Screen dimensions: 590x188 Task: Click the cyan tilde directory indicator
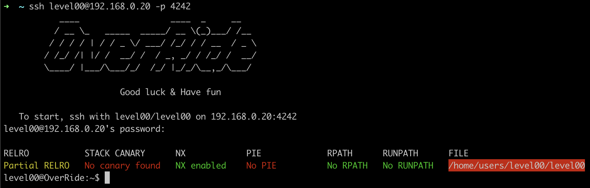click(x=21, y=6)
